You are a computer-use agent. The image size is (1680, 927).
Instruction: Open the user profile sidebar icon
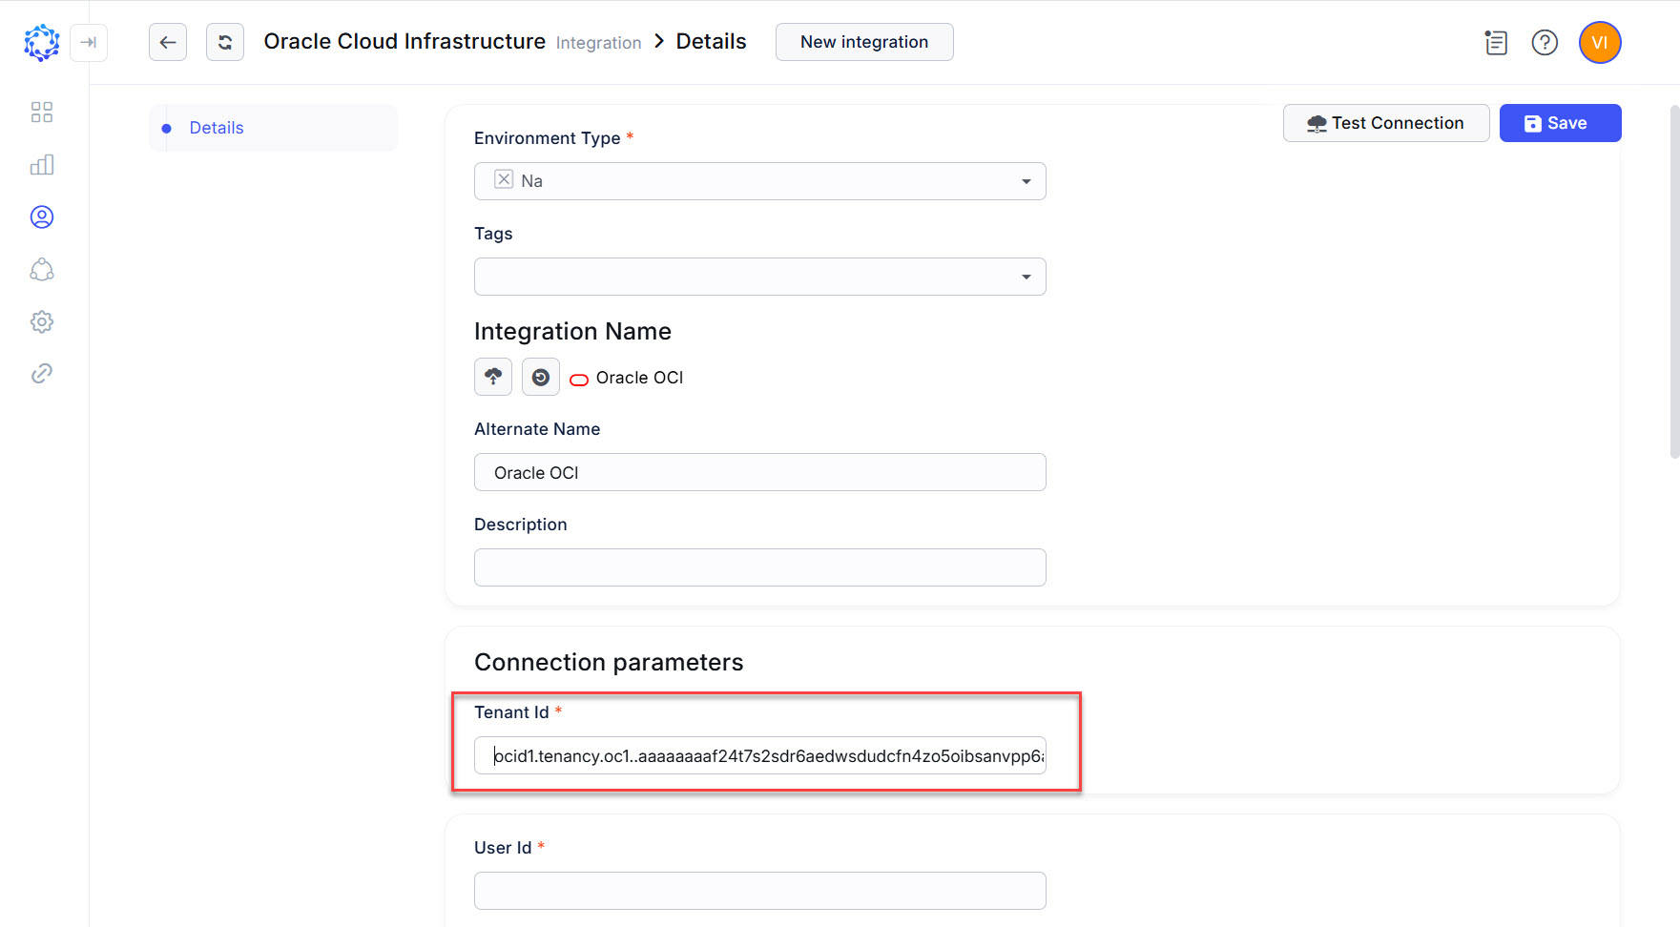tap(42, 216)
